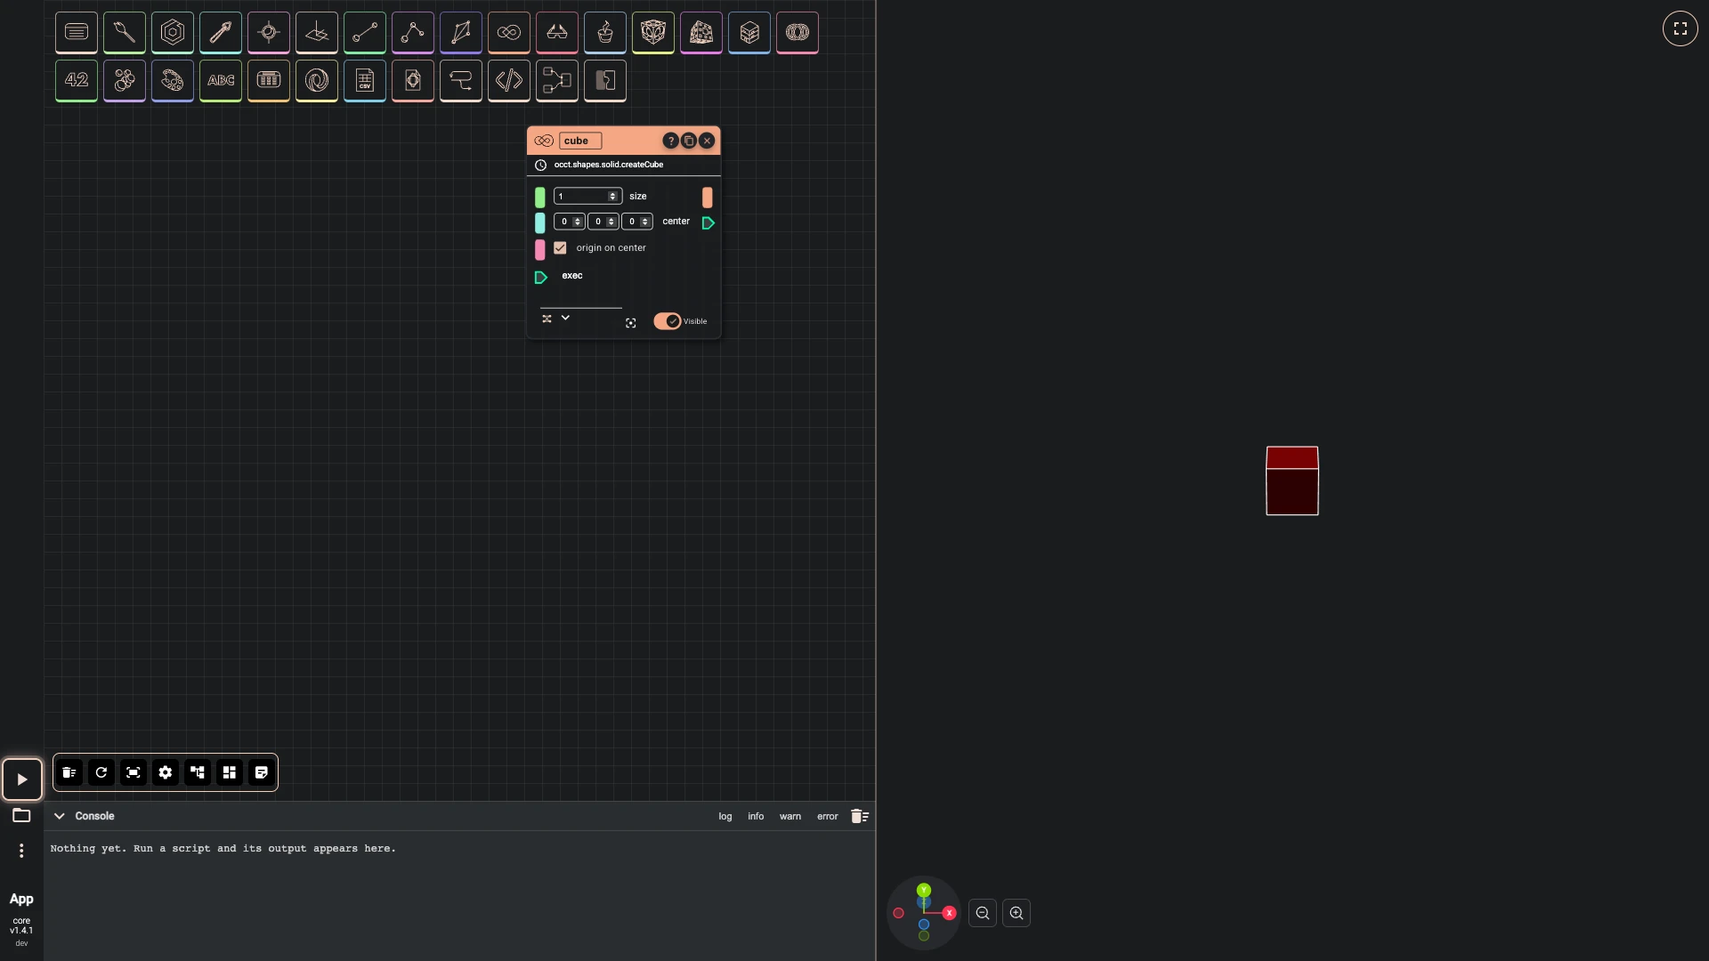The height and width of the screenshot is (961, 1709).
Task: Open the table grid category icon
Action: (x=269, y=81)
